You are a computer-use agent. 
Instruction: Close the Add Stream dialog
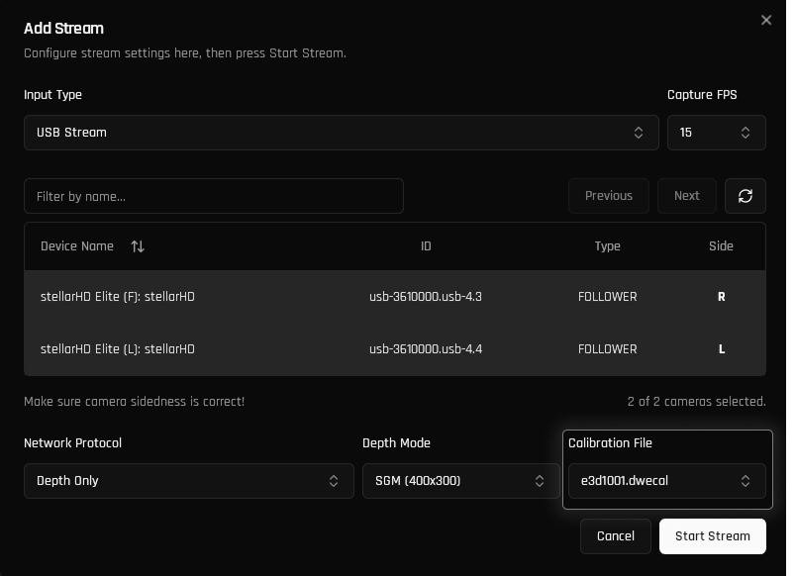tap(766, 20)
